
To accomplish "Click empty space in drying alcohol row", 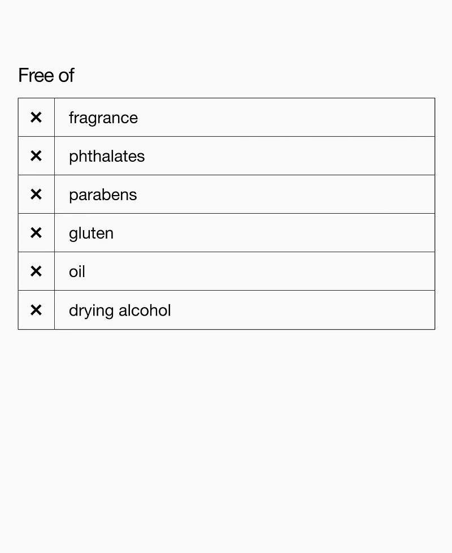I will pyautogui.click(x=303, y=310).
